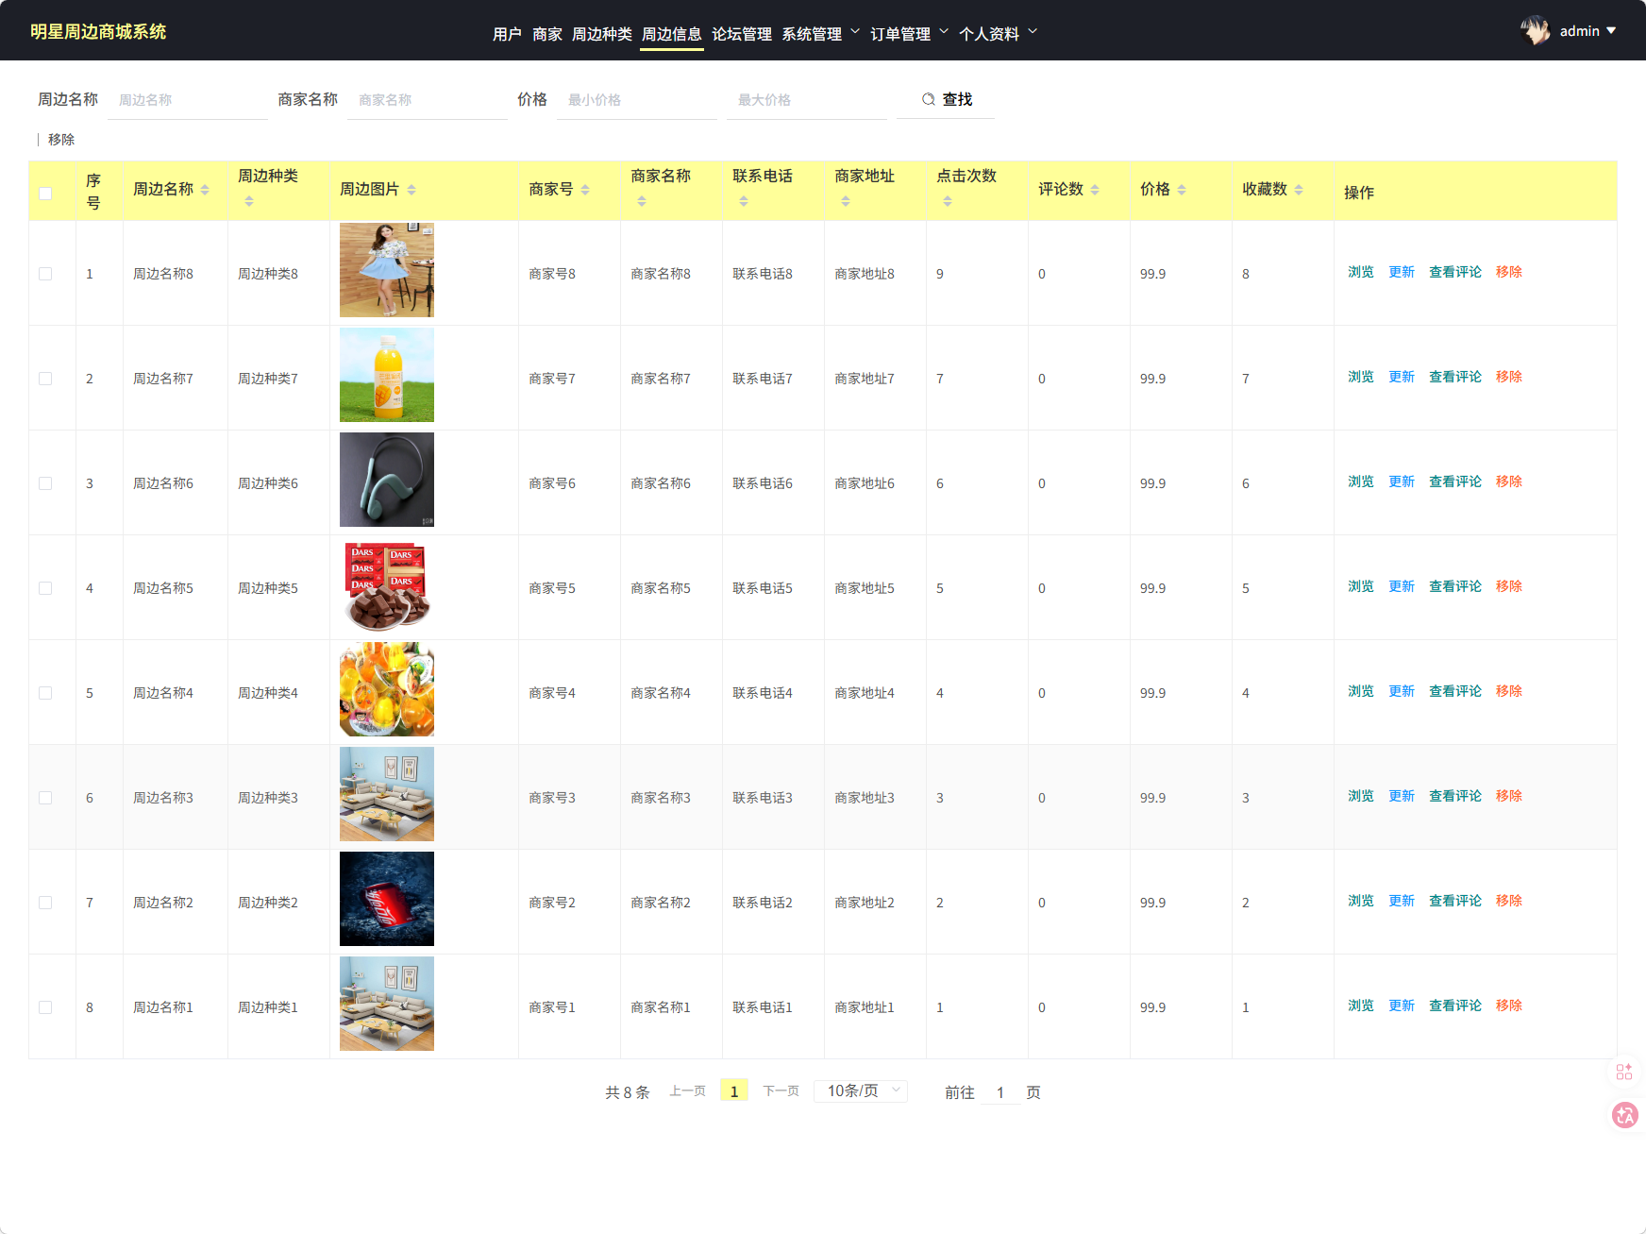Sort by 周边图片 column arrows

[x=411, y=190]
